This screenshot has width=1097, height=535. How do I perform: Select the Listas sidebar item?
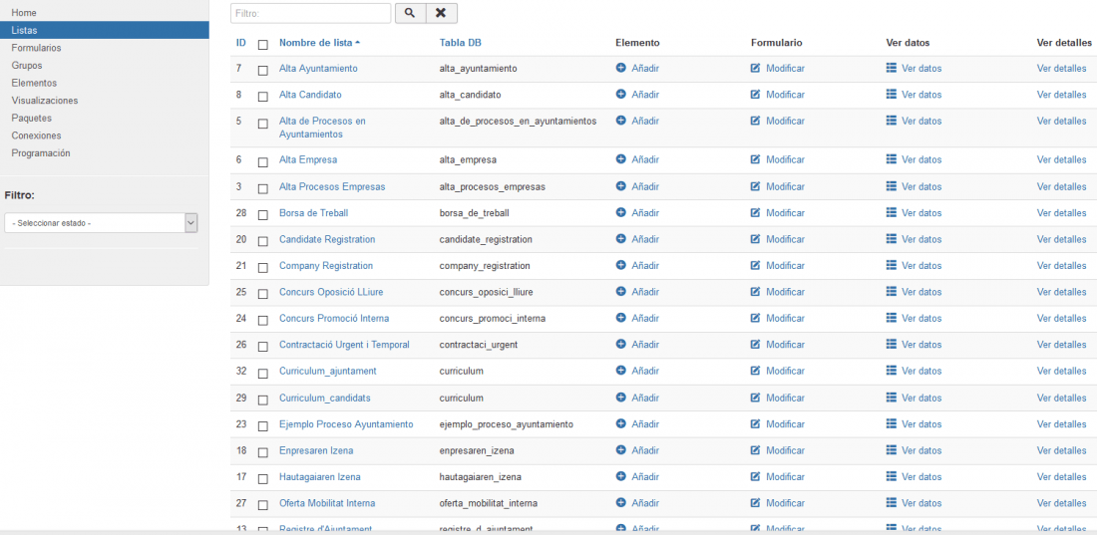(105, 30)
